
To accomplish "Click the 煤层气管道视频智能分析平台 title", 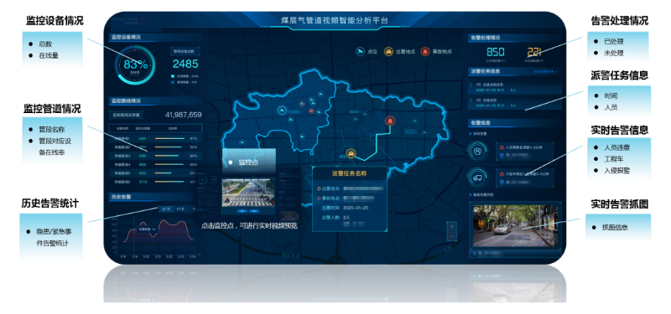I will [x=334, y=20].
